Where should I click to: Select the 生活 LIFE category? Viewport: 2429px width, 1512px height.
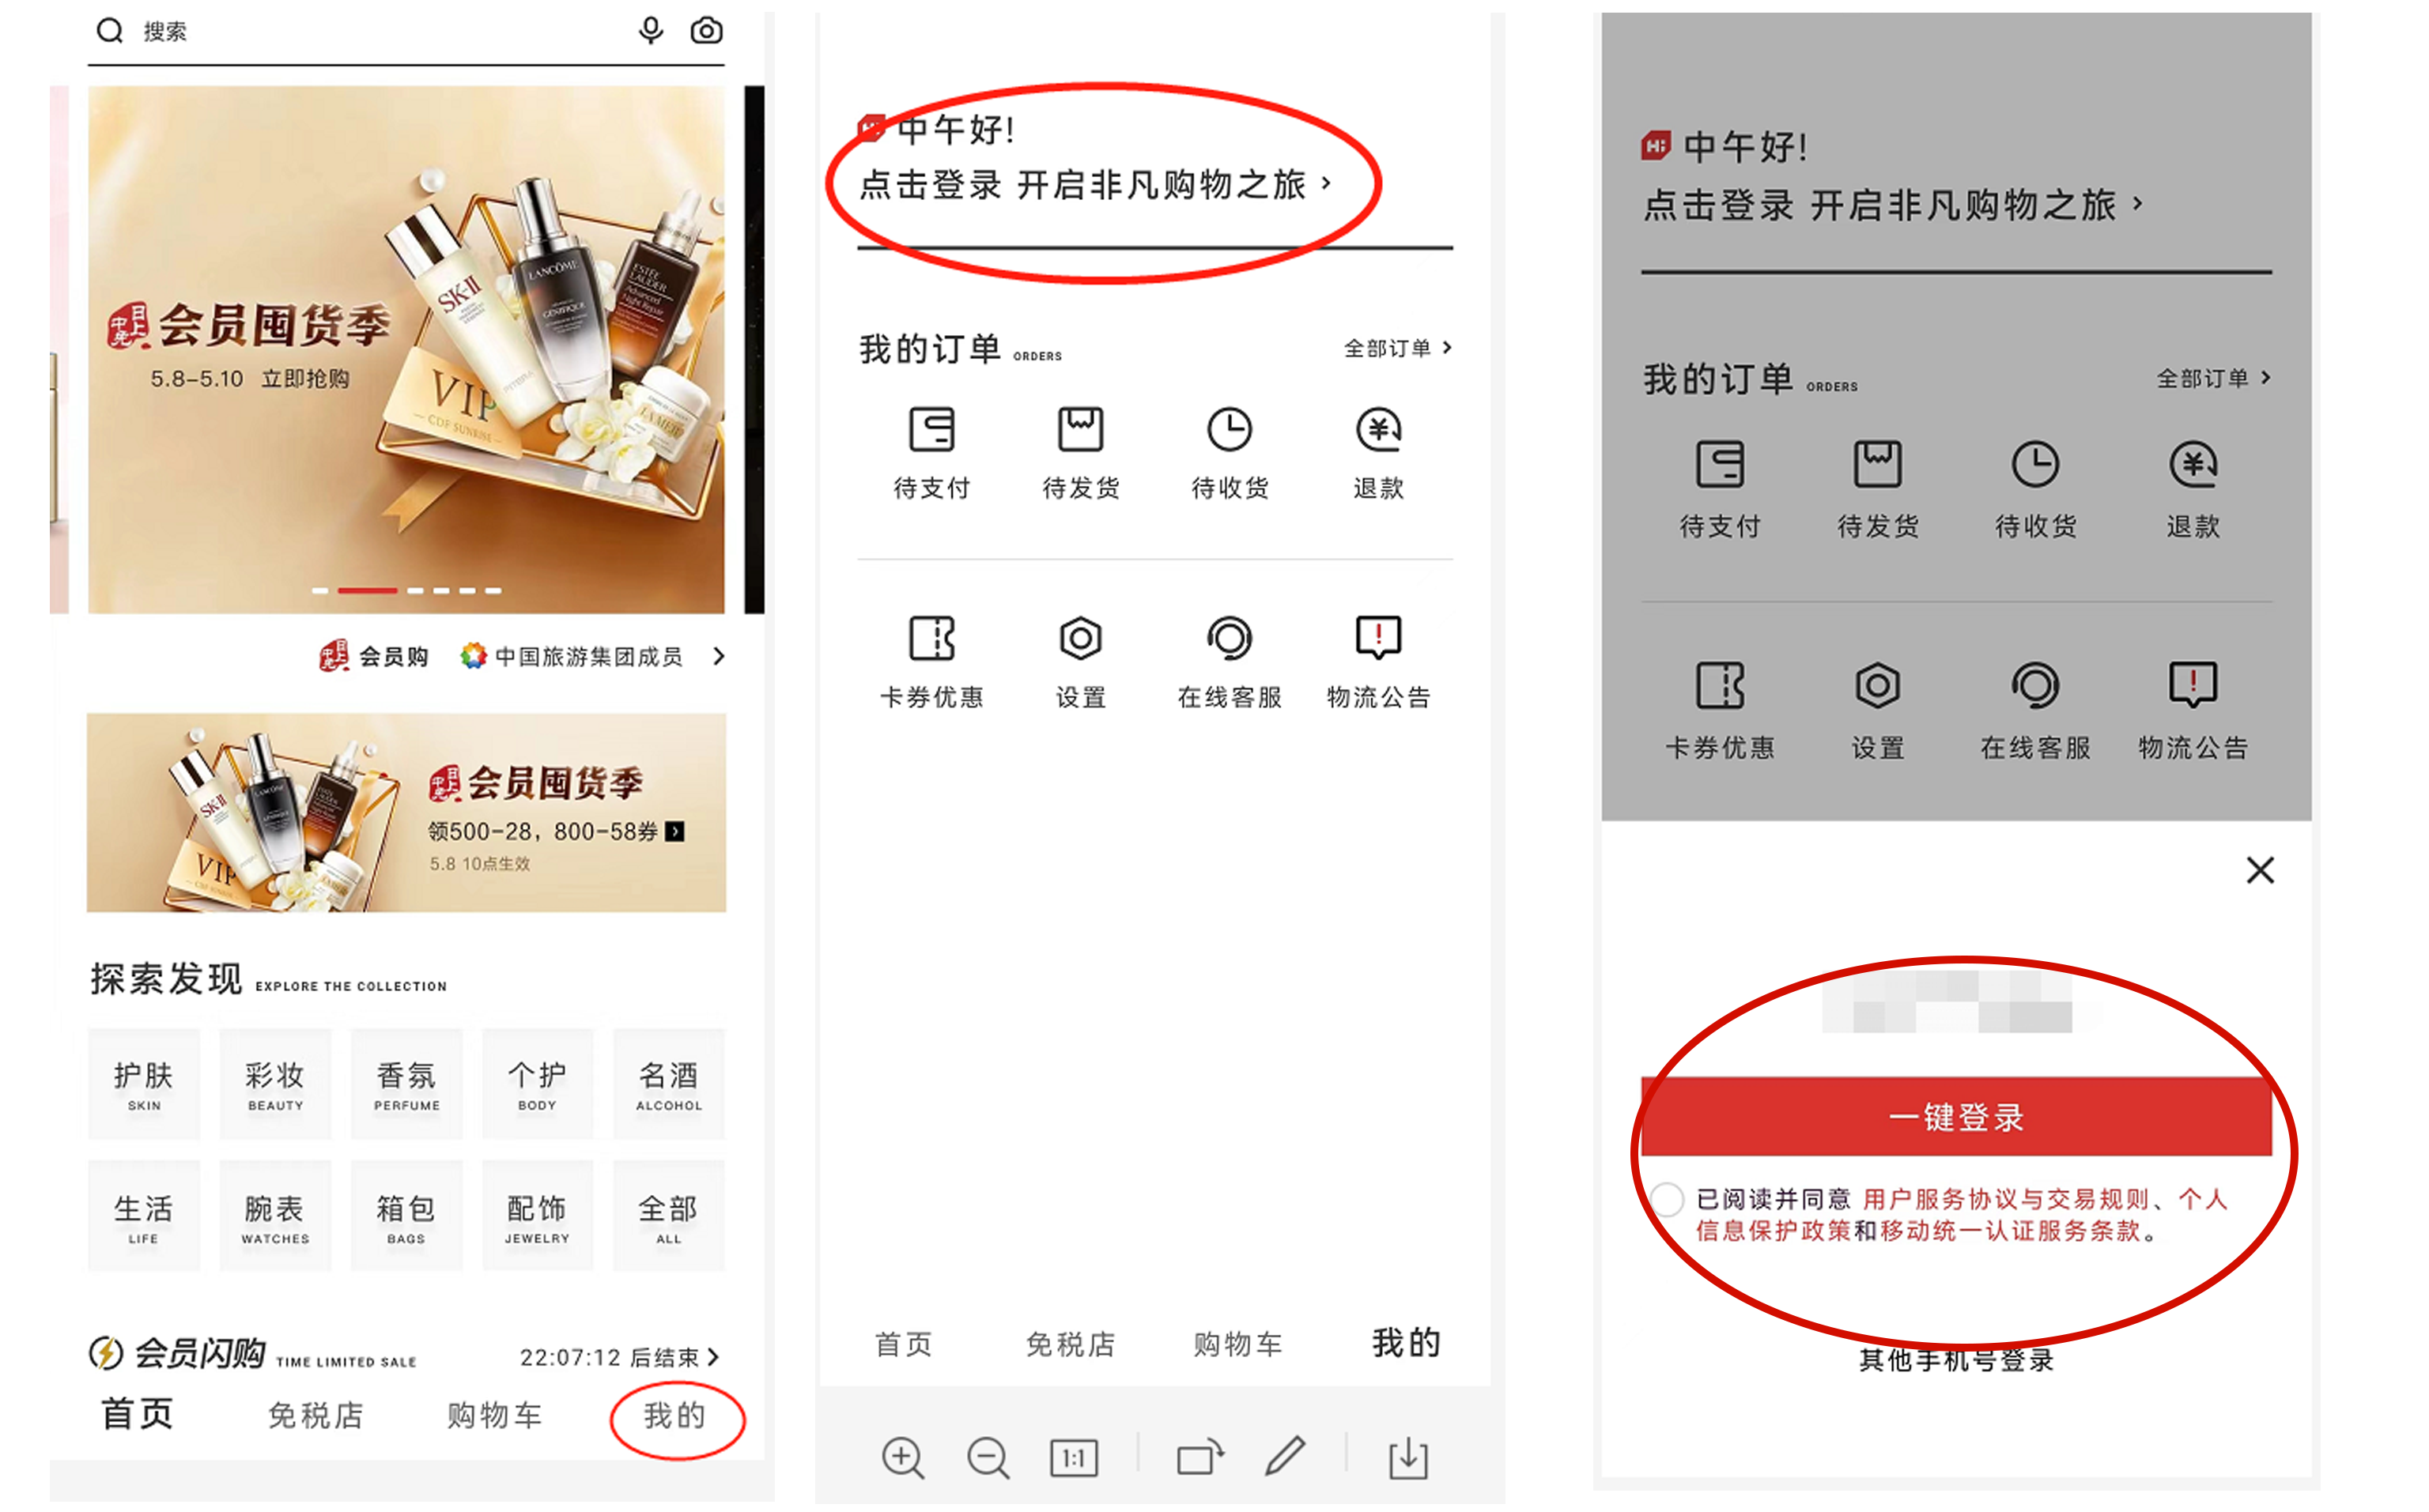(x=143, y=1216)
